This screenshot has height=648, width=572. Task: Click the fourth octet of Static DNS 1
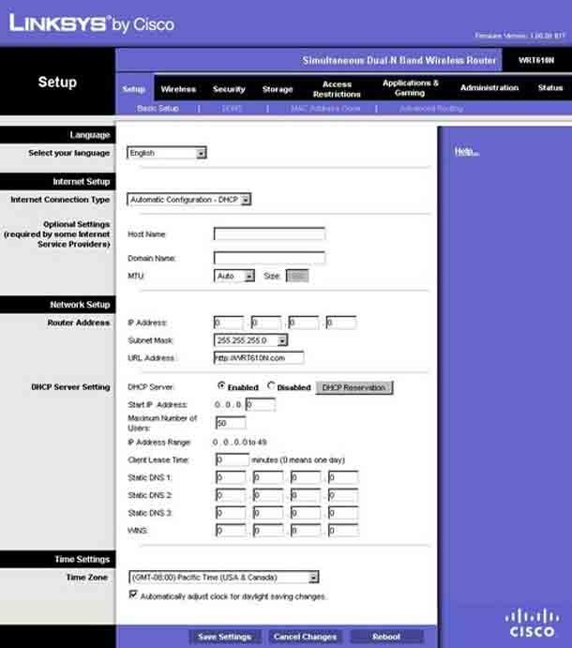point(343,477)
